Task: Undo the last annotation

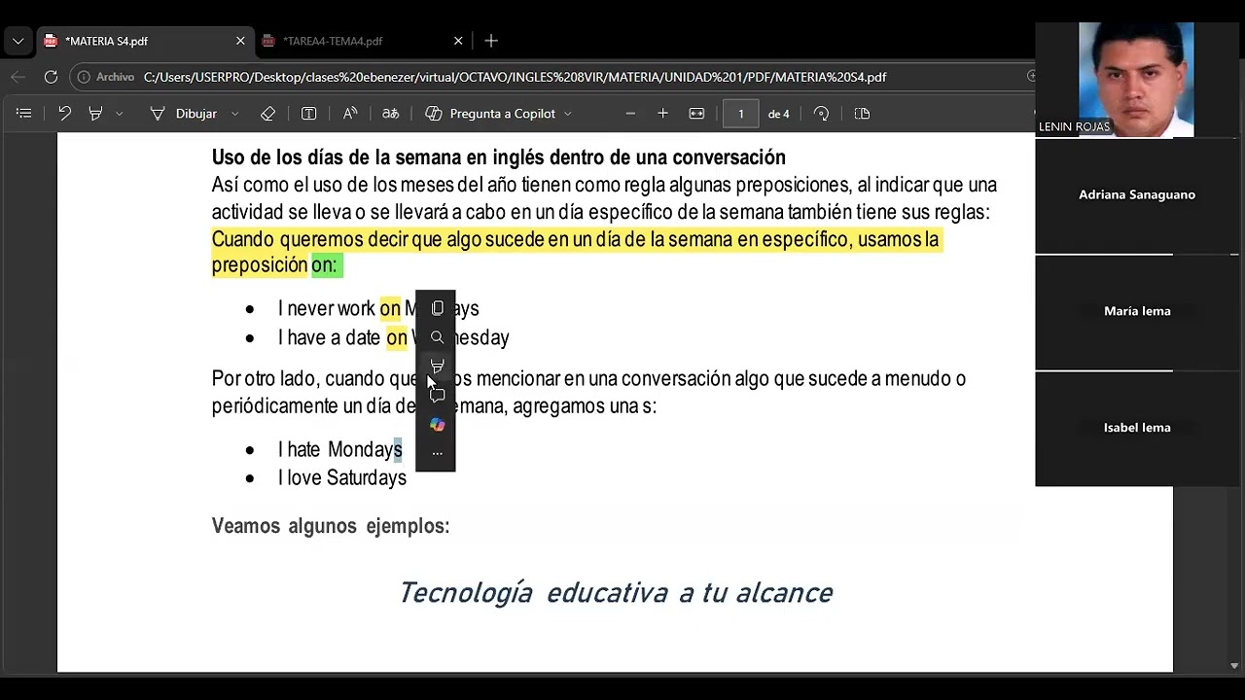Action: point(64,114)
